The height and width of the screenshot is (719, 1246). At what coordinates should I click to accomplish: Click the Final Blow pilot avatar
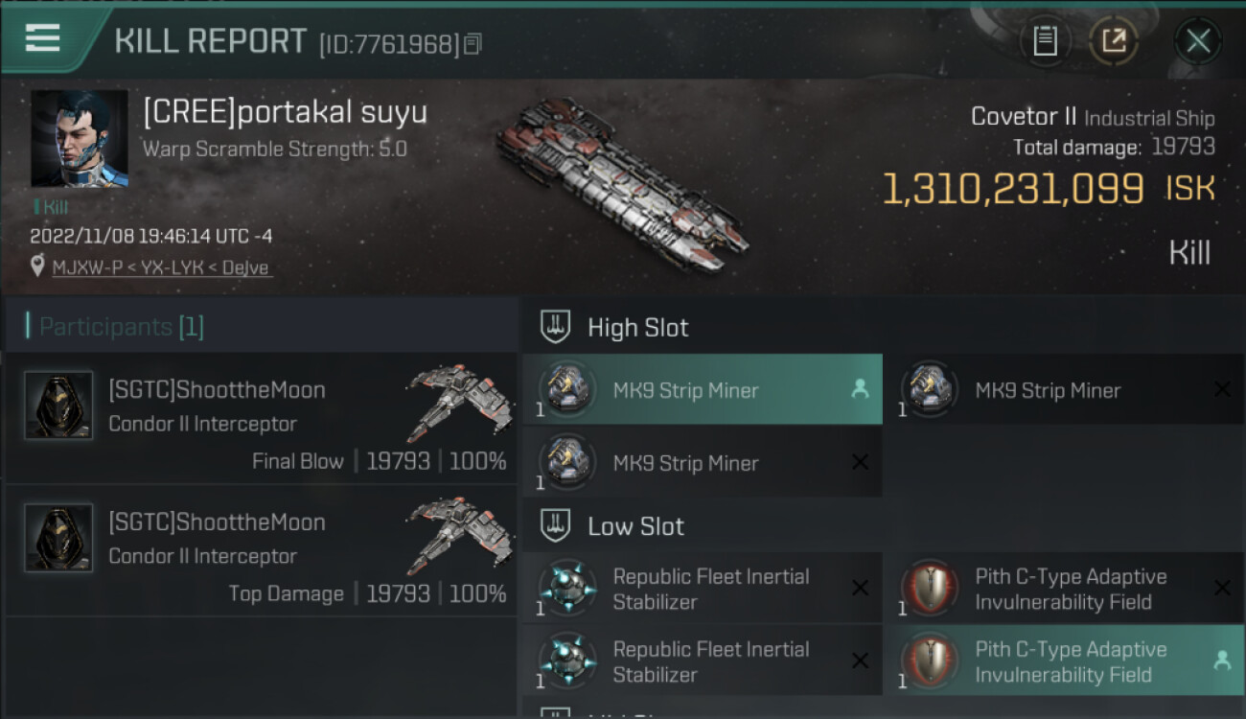(58, 406)
